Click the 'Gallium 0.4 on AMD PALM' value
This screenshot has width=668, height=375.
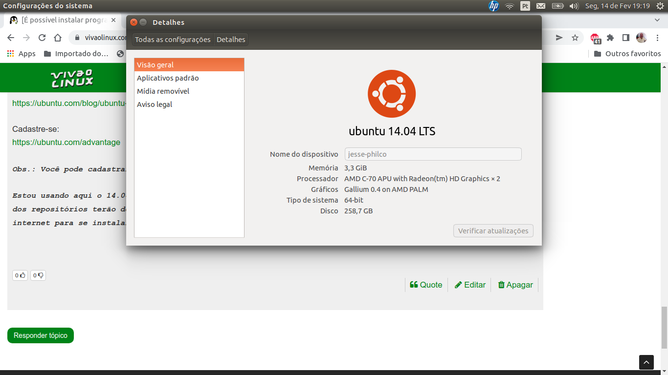386,189
